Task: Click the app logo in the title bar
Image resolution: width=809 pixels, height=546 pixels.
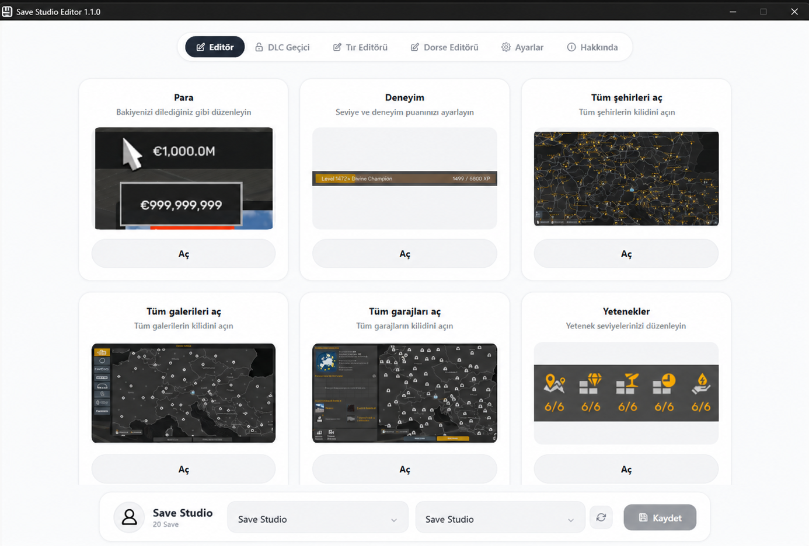Action: point(7,12)
